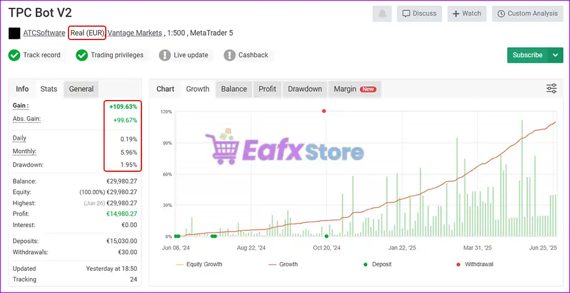
Task: Select the Drawdown chart tab
Action: [x=305, y=89]
